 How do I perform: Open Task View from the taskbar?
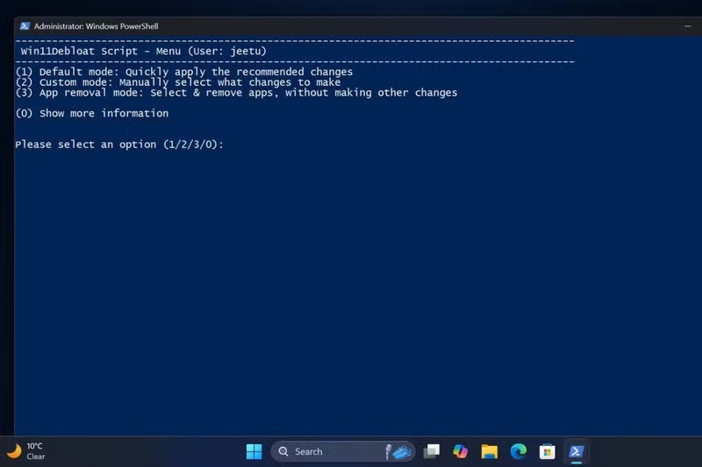tap(432, 451)
